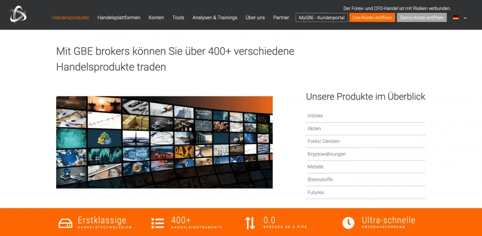Click the 'Erstklassige' Handelstechnologien text
Screen dimensions: 482x236
click(x=104, y=223)
